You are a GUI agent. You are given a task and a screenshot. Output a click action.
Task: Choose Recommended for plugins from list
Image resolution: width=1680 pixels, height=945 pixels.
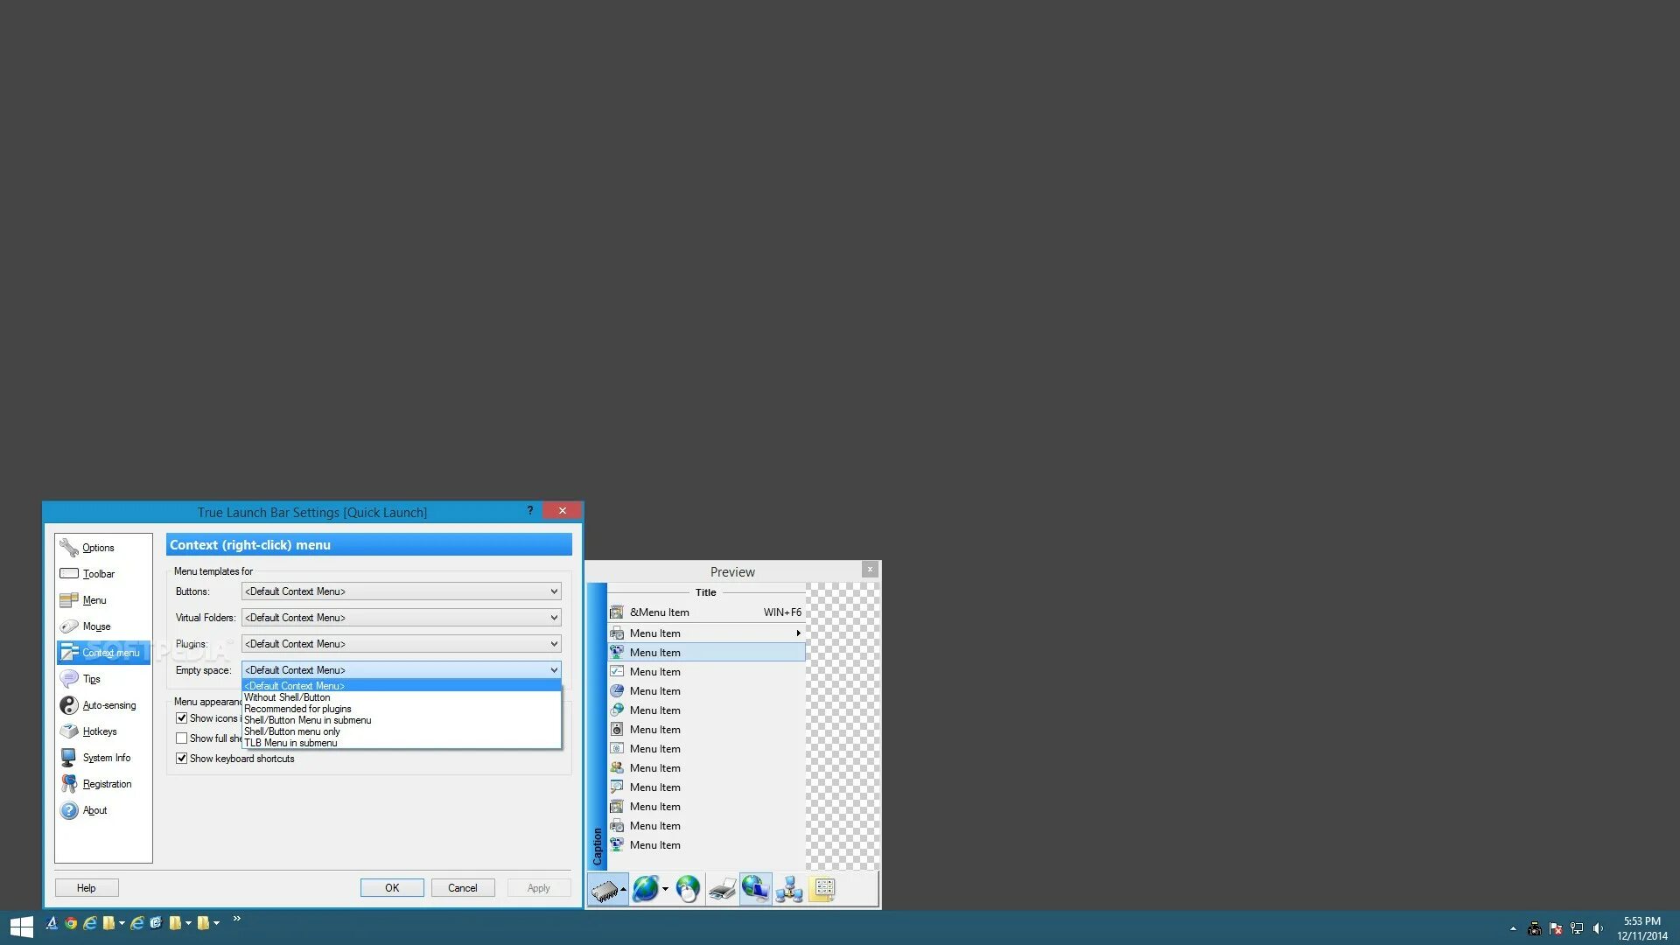point(297,709)
